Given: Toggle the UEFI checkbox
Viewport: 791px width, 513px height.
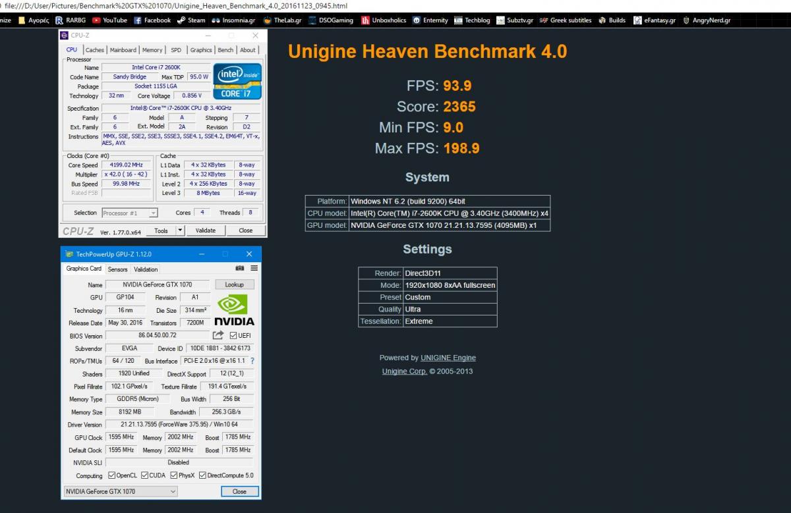Looking at the screenshot, I should 233,335.
